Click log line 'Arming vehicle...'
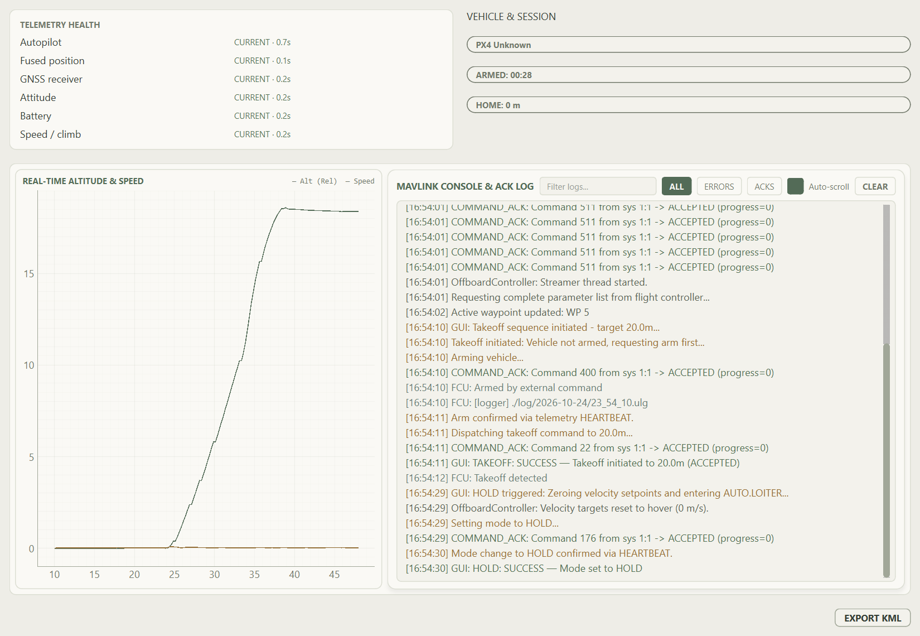 click(464, 358)
